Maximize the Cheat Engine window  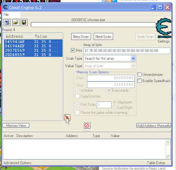point(160,7)
